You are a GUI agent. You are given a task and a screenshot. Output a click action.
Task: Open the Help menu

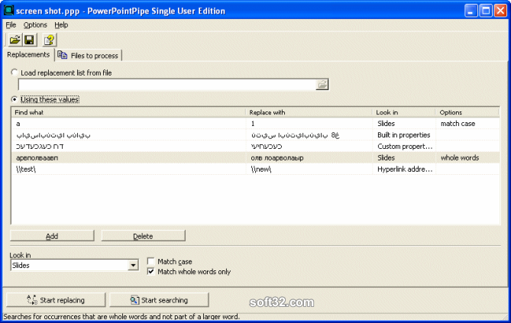(x=61, y=24)
